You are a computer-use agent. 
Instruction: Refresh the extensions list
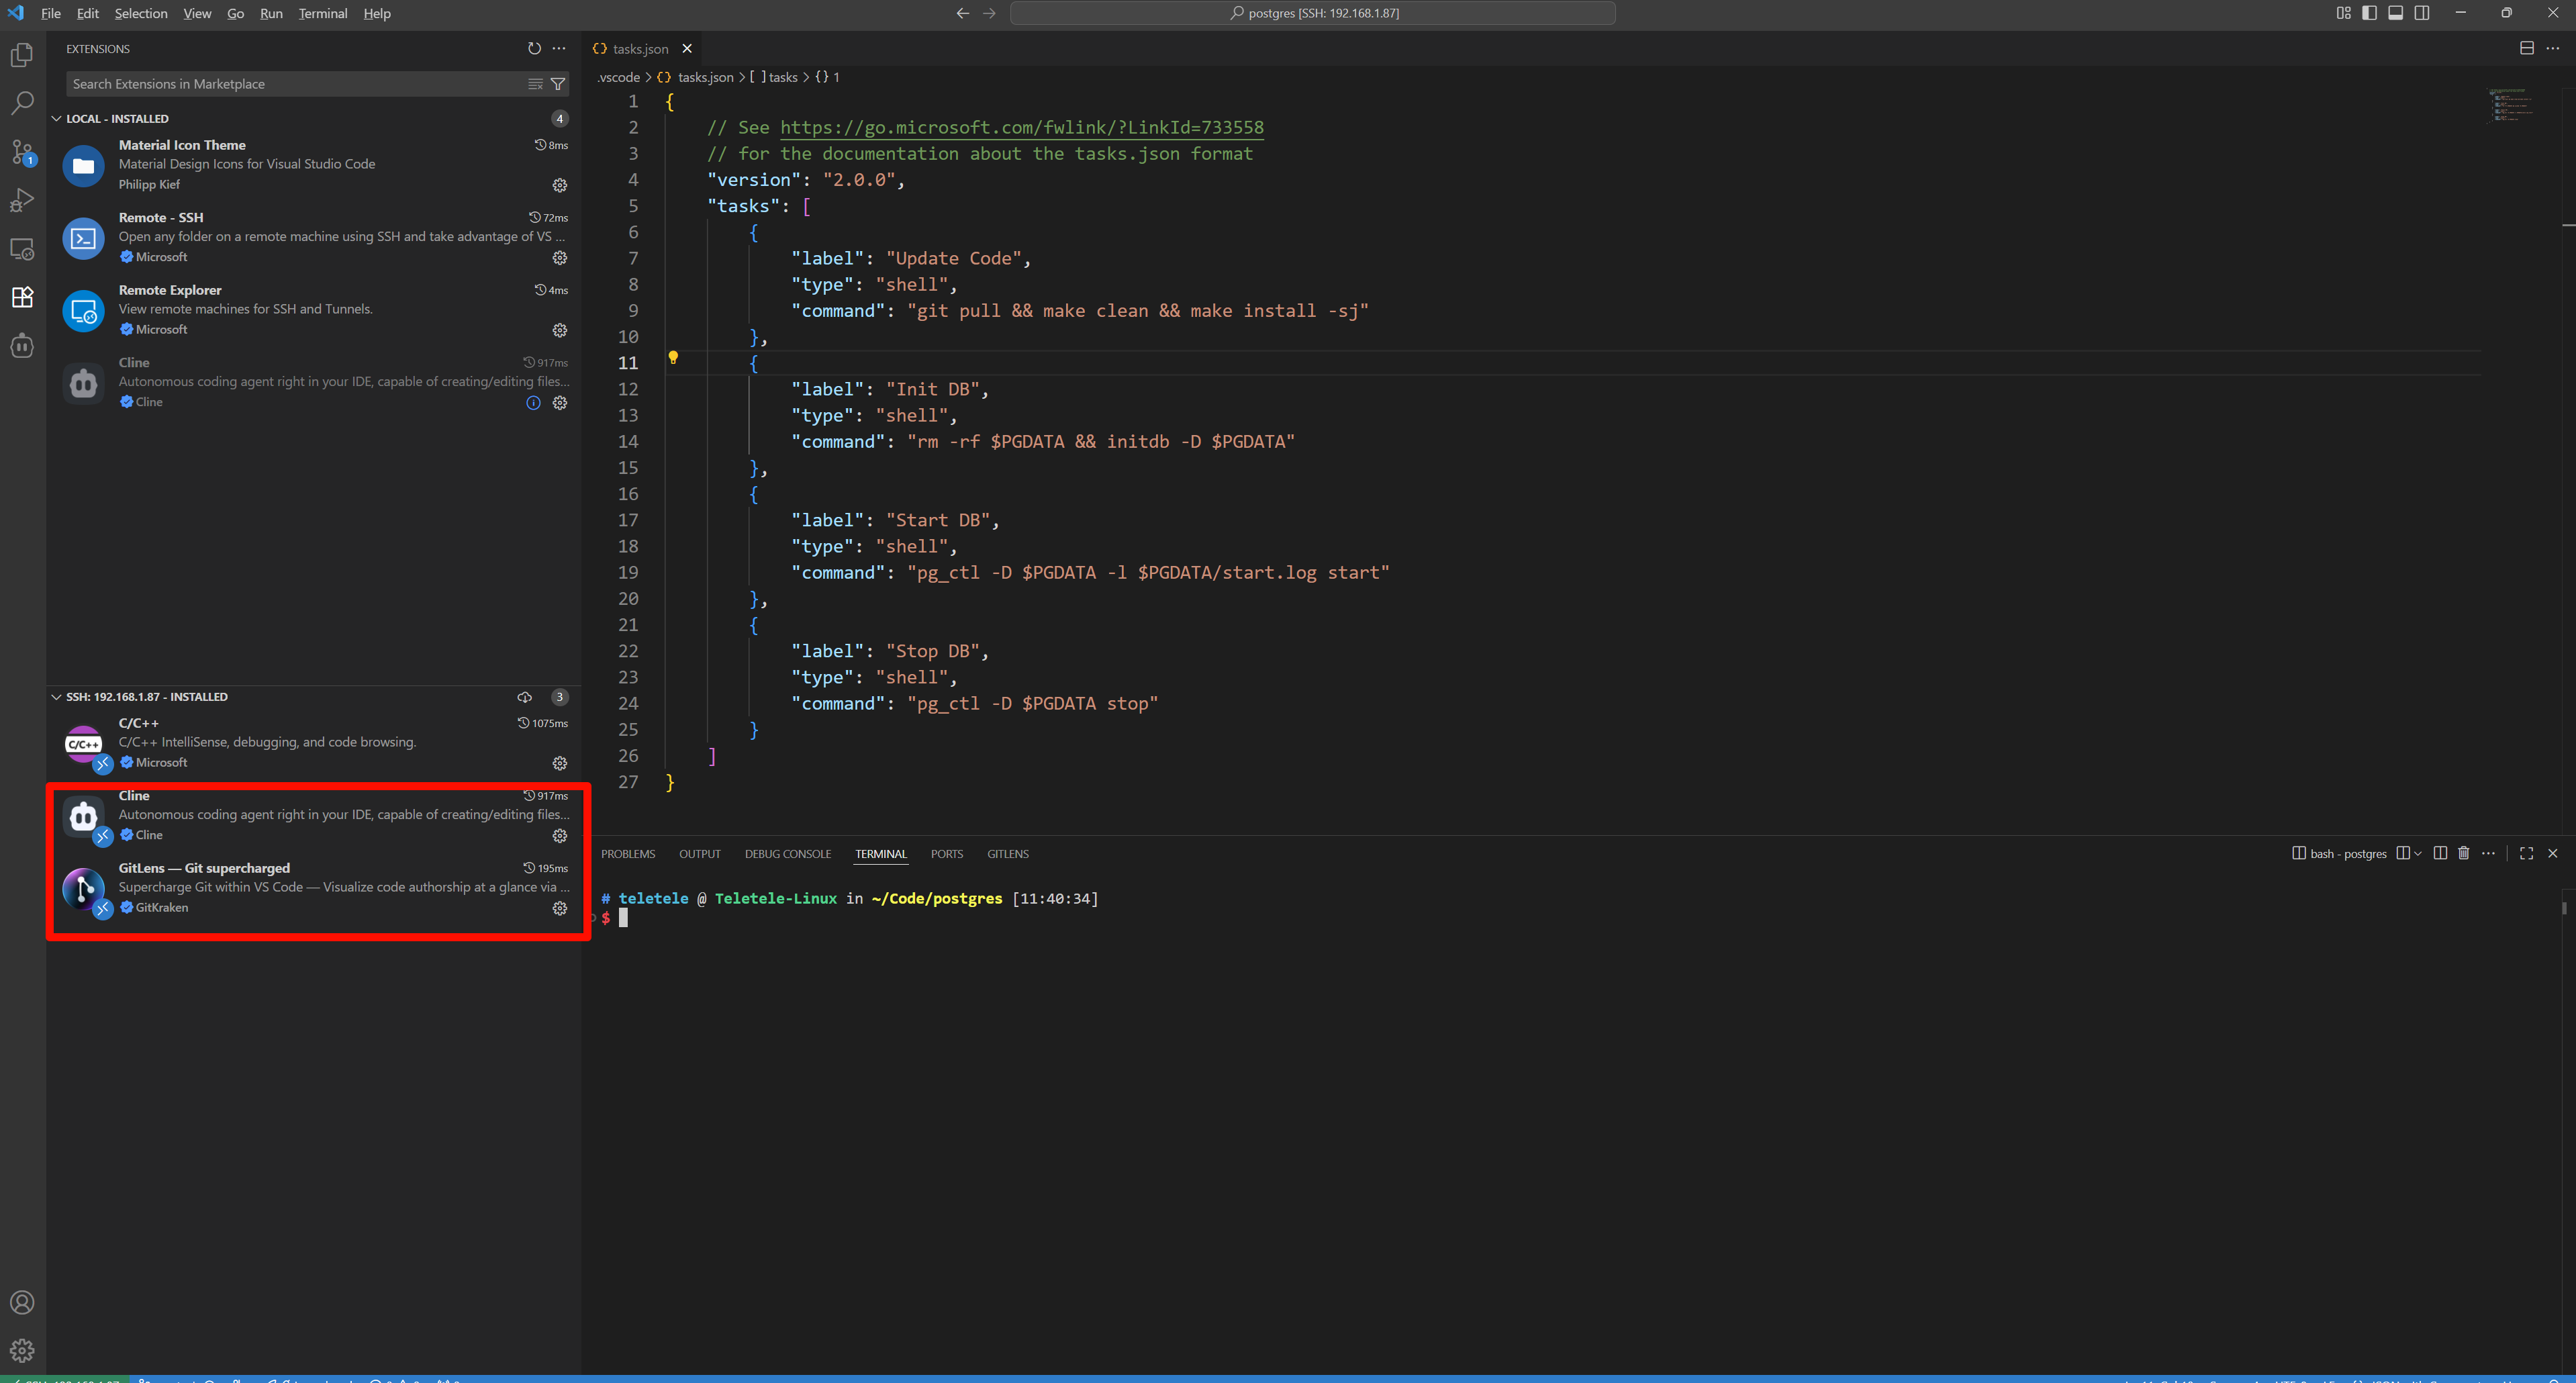(534, 48)
